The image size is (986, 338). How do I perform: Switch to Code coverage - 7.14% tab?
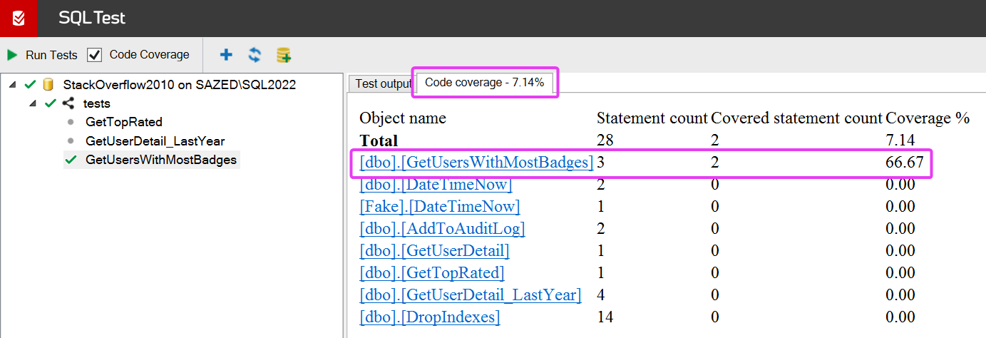point(485,83)
